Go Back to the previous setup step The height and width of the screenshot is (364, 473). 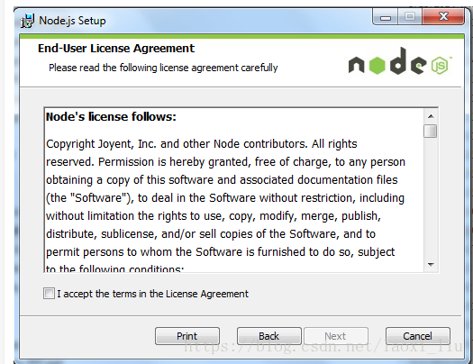(269, 336)
